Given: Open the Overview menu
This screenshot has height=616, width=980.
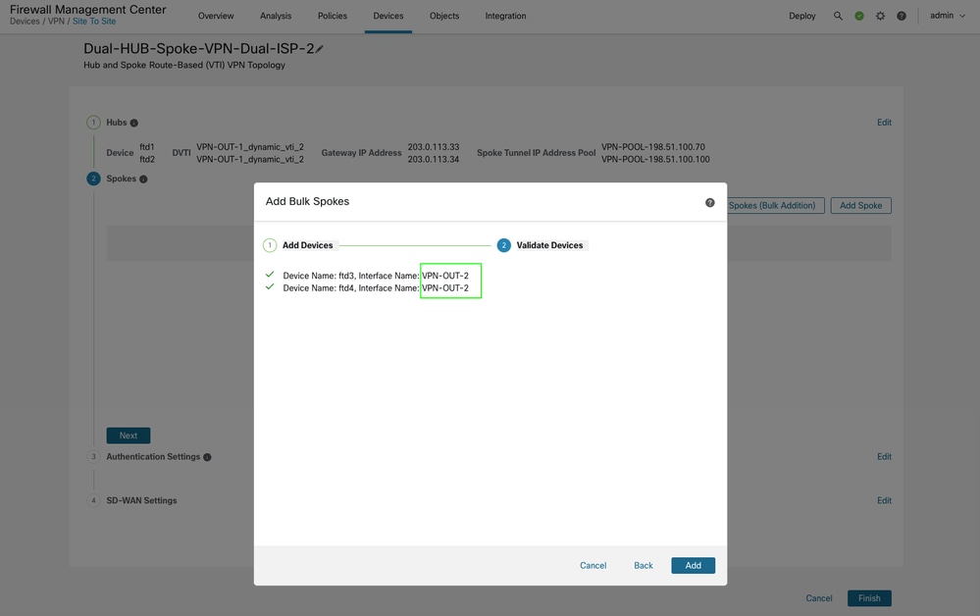Looking at the screenshot, I should tap(216, 16).
